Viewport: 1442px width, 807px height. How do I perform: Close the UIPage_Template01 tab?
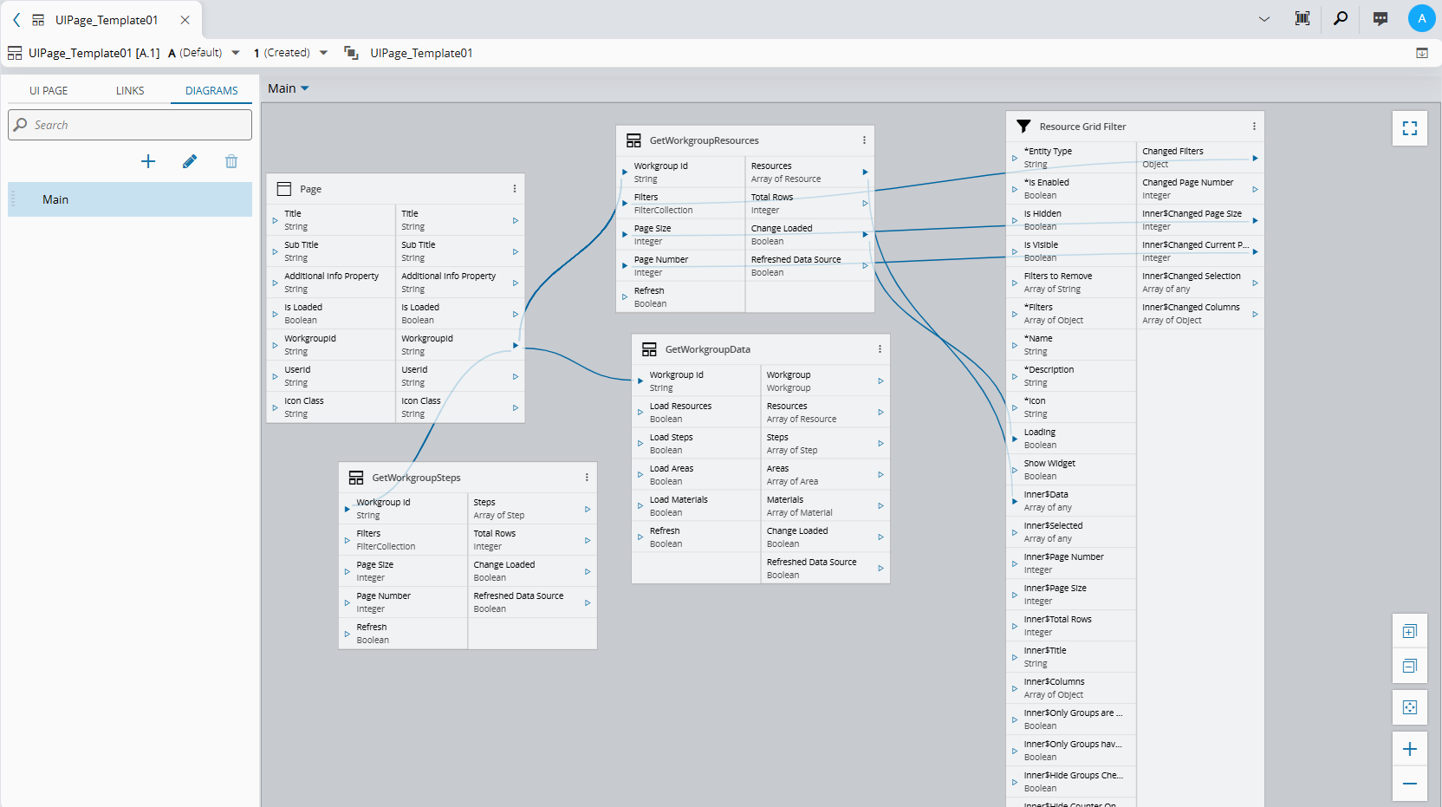pyautogui.click(x=185, y=20)
